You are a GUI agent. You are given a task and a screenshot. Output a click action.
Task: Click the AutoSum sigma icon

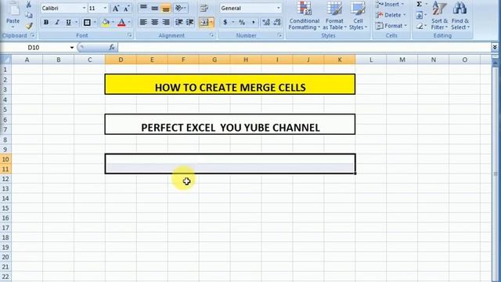(420, 4)
